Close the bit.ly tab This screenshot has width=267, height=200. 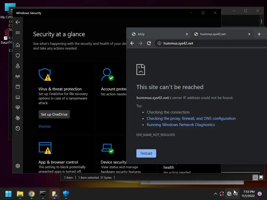tap(187, 34)
